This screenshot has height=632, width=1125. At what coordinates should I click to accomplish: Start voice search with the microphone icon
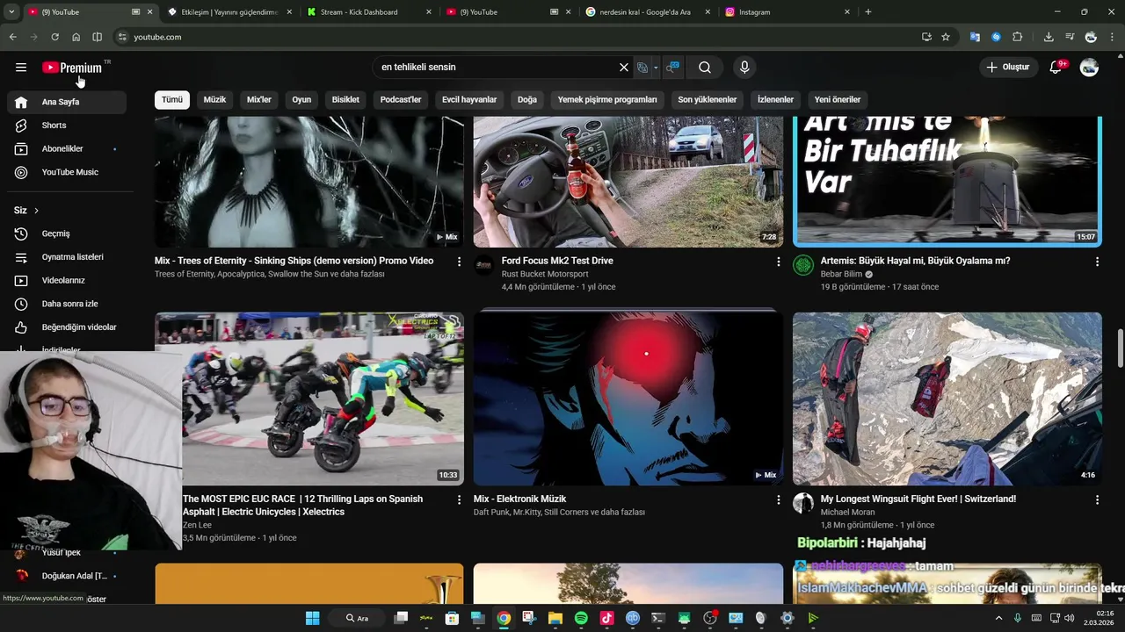(x=744, y=68)
